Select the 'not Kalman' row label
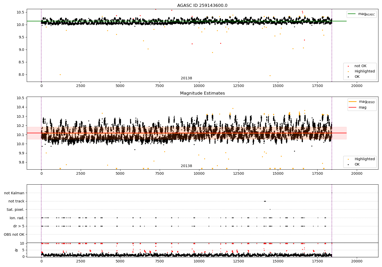Viewport: 382px width, 267px height. pyautogui.click(x=14, y=193)
